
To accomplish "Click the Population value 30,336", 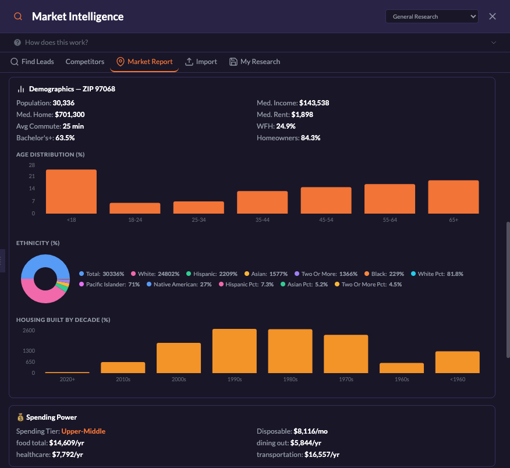I will pyautogui.click(x=63, y=103).
